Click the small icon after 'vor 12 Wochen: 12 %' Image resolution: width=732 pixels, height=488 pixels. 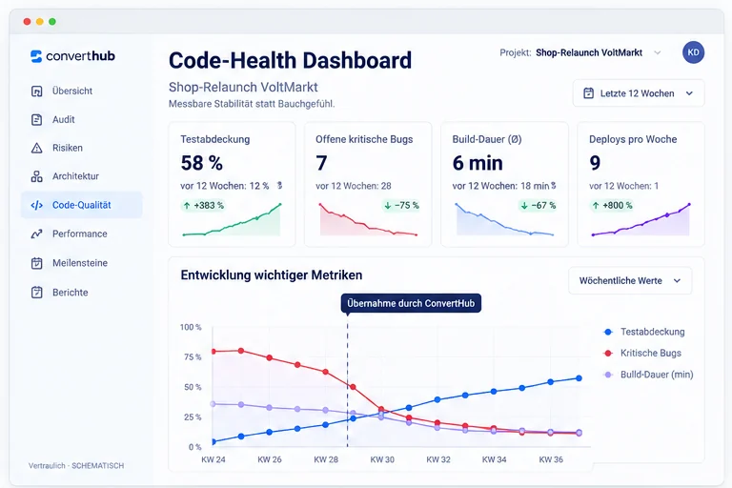click(x=279, y=186)
